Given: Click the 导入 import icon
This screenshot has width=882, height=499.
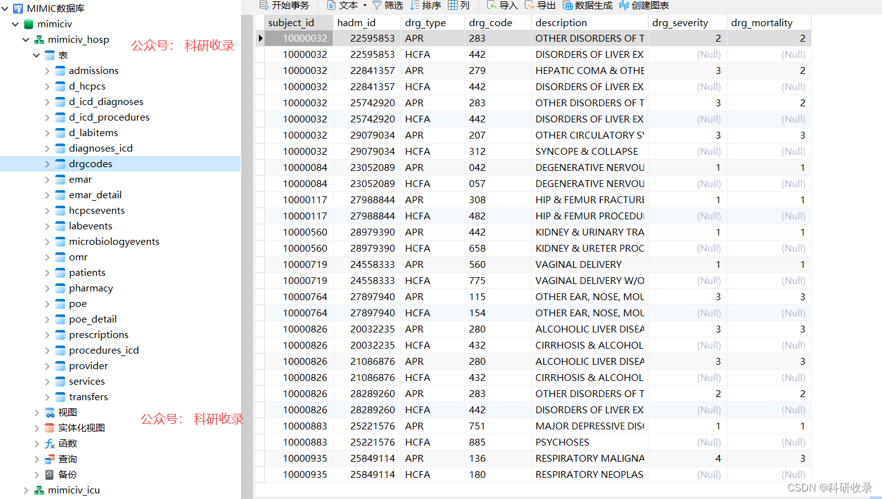Looking at the screenshot, I should [x=492, y=5].
